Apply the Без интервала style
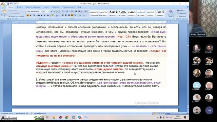217x122 pixels. click(x=103, y=14)
